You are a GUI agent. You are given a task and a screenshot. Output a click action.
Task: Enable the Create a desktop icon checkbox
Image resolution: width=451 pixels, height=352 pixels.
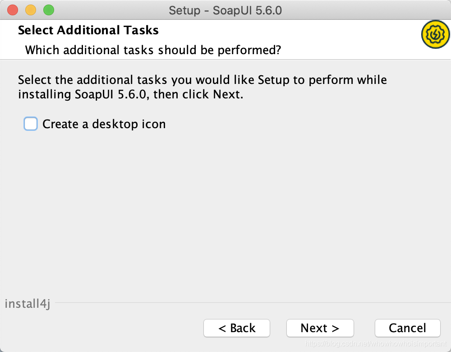coord(31,124)
